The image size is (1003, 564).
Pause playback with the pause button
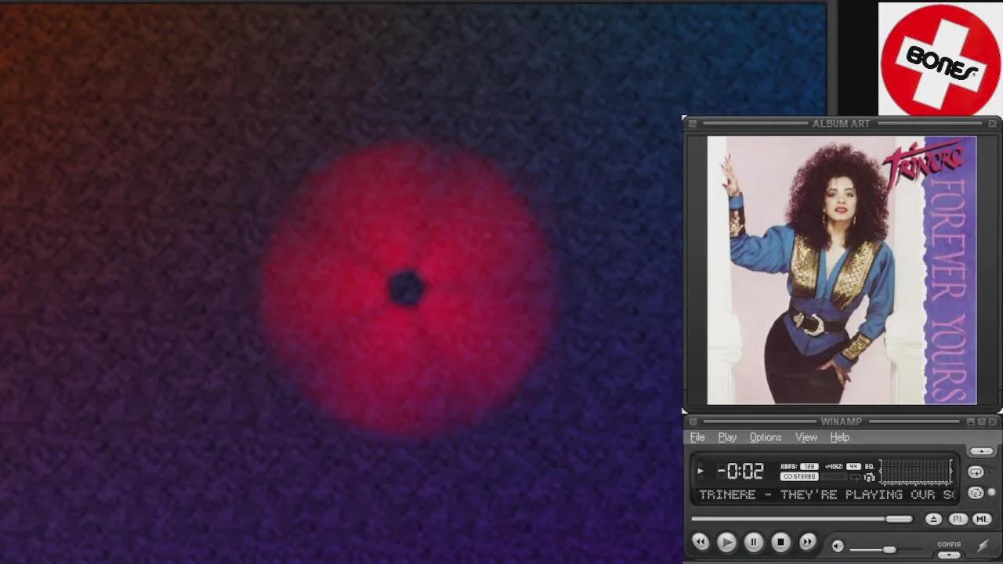tap(754, 542)
